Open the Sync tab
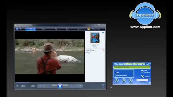Screen dimensions: 173x97 pyautogui.click(x=79, y=29)
